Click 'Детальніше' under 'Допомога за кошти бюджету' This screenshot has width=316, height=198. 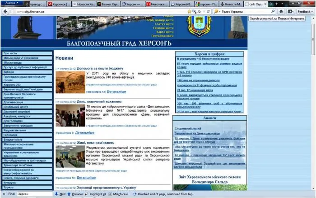tap(116, 91)
